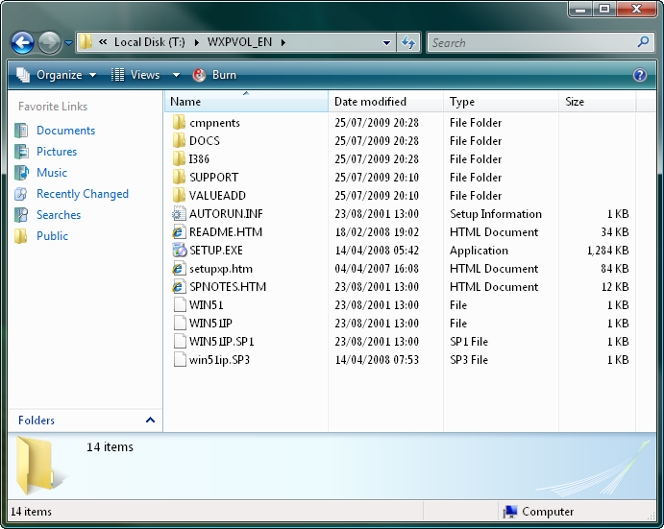Open Searches in Favorite Links
This screenshot has width=664, height=529.
[x=59, y=215]
